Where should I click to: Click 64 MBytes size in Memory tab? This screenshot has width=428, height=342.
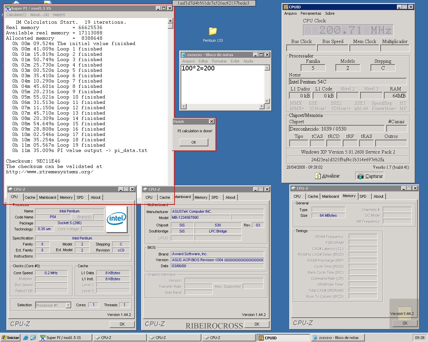(x=328, y=215)
